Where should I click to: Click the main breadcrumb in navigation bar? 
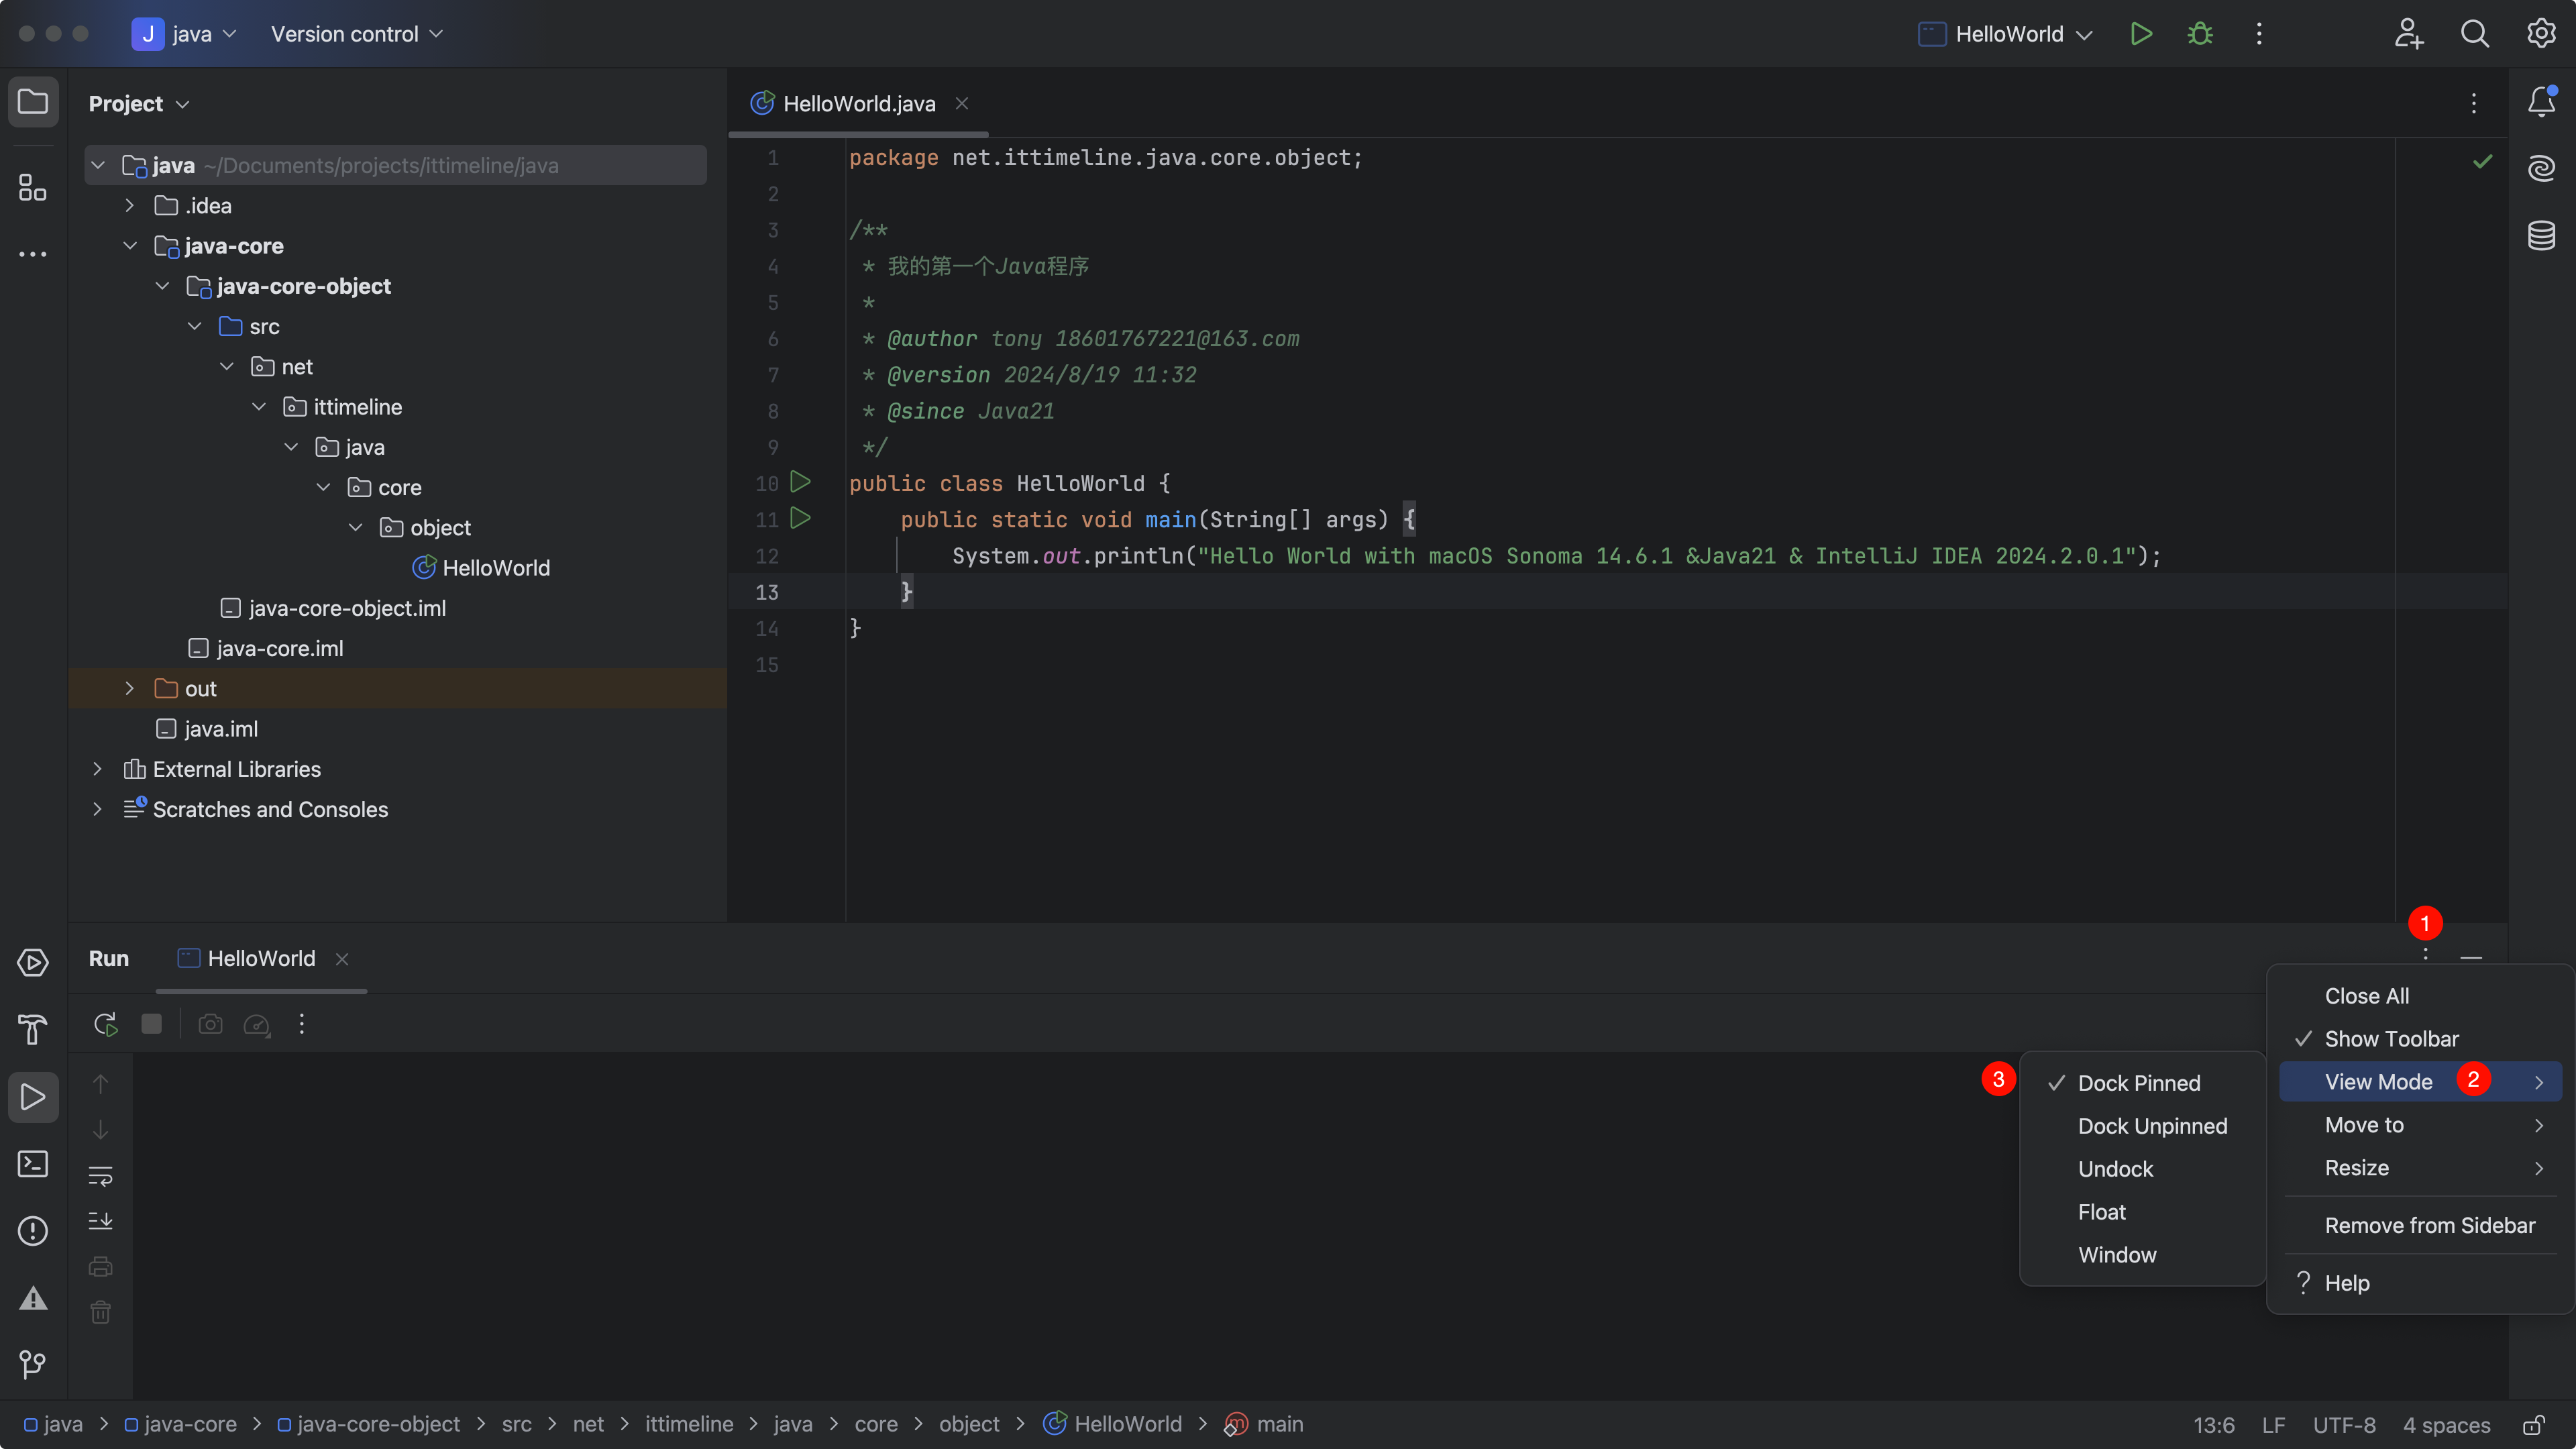1278,1424
